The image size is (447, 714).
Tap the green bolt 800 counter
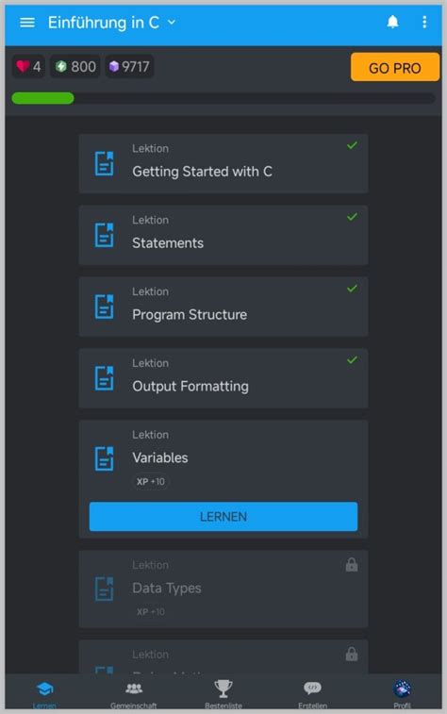pos(75,66)
